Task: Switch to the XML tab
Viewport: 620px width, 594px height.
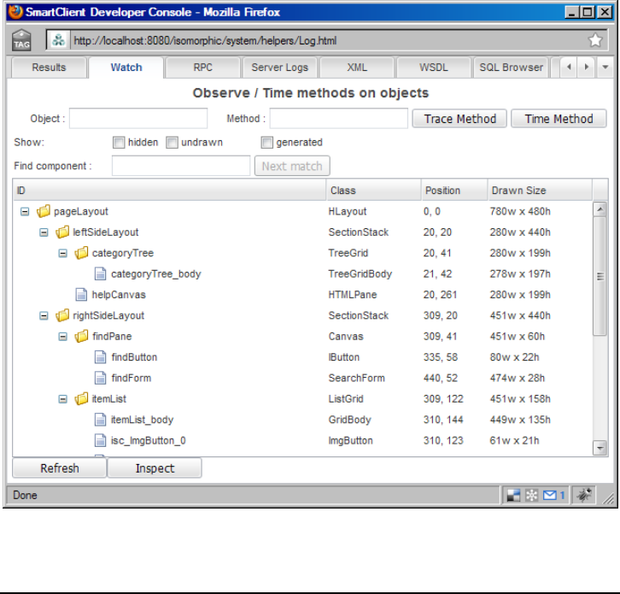Action: pos(357,68)
